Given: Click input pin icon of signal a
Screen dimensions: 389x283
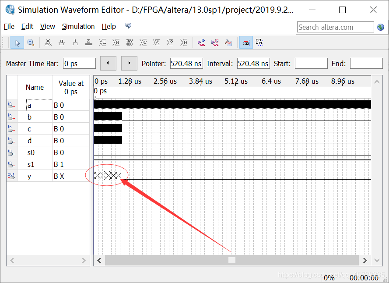Looking at the screenshot, I should 11,105.
